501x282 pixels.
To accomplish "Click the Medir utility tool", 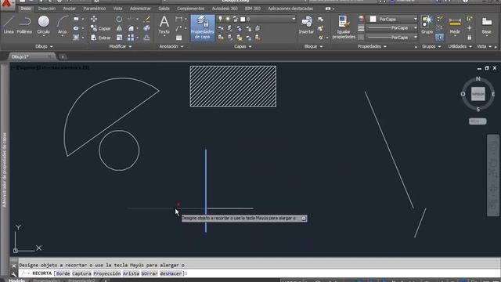I will coord(455,25).
